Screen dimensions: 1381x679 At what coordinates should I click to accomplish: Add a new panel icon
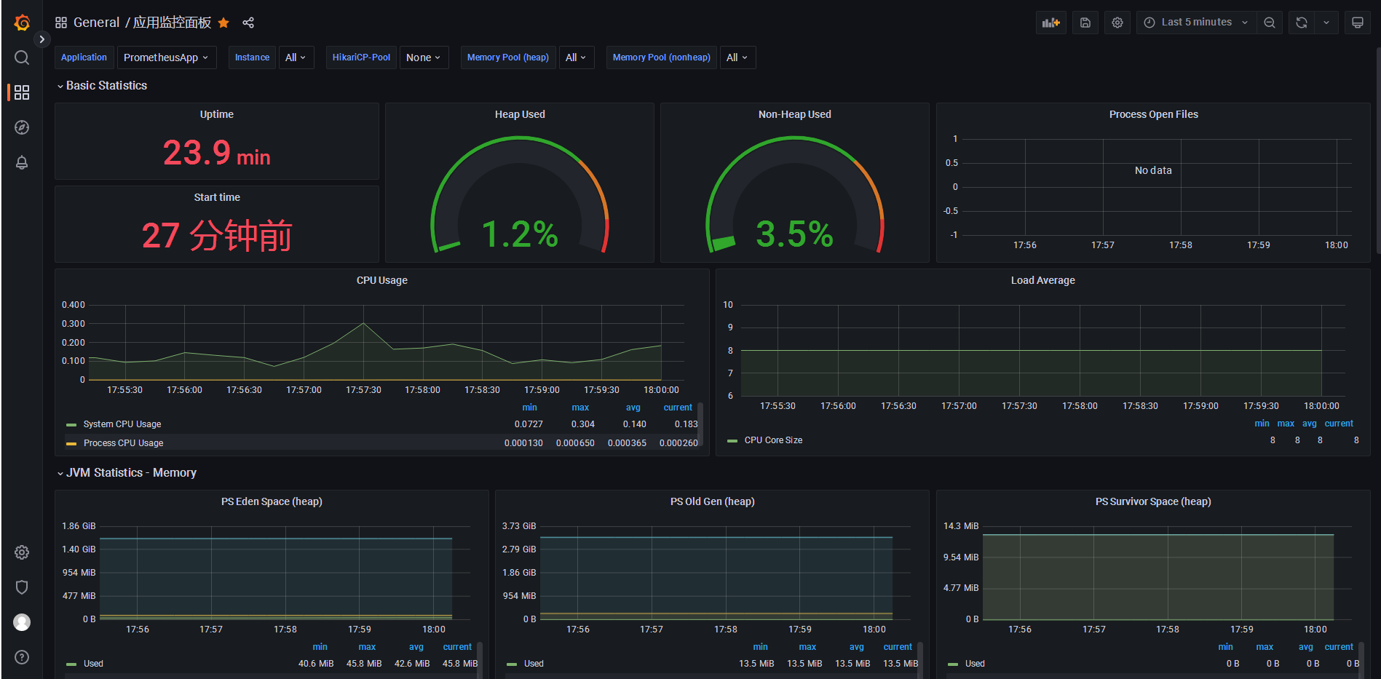coord(1051,23)
